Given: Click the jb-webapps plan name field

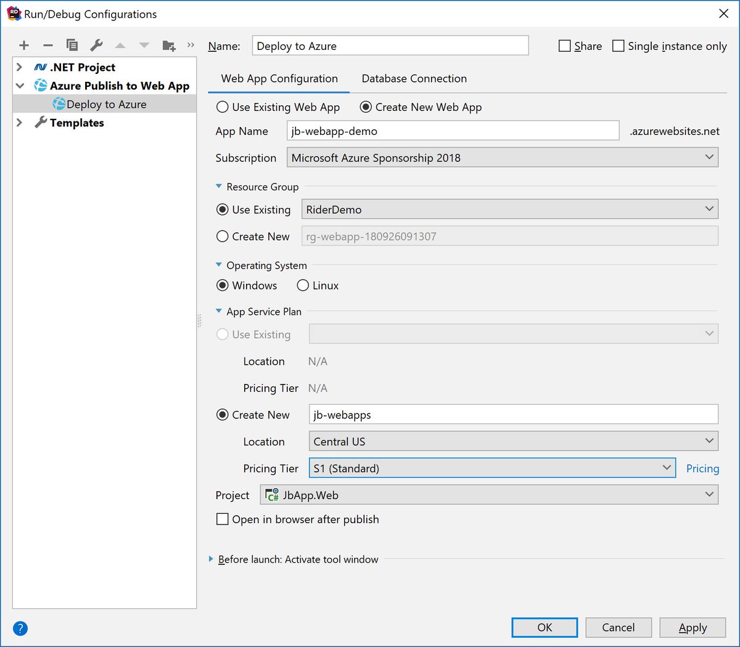Looking at the screenshot, I should (514, 415).
